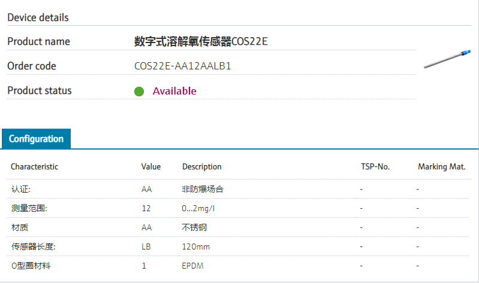Image resolution: width=479 pixels, height=283 pixels.
Task: Click the 120mm description cell
Action: (x=195, y=247)
